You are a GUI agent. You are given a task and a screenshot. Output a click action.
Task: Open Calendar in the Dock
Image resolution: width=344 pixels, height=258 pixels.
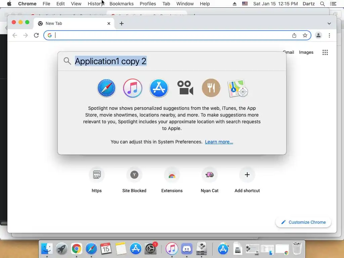tap(106, 249)
